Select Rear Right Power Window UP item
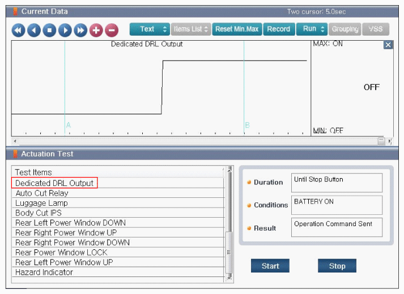 pos(118,232)
